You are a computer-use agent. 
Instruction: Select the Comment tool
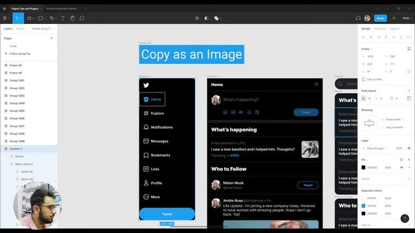click(82, 18)
